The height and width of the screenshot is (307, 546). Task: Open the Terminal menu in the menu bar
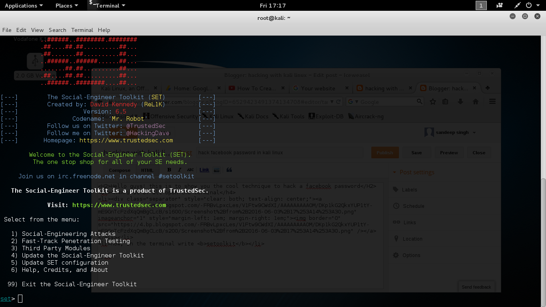pyautogui.click(x=82, y=30)
